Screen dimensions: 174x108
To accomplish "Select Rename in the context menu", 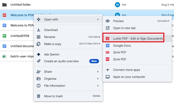I will click(x=68, y=37).
